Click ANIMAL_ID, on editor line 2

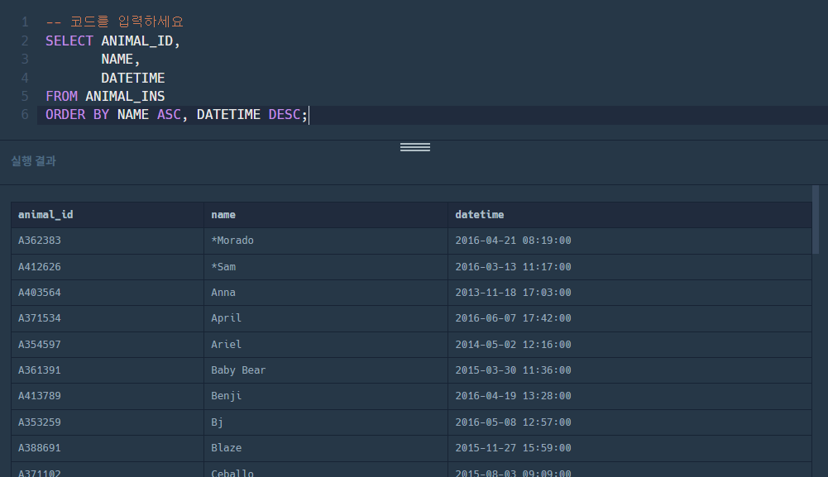click(x=141, y=41)
